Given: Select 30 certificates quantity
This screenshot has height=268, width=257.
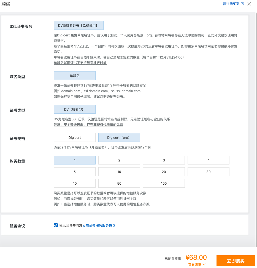Looking at the screenshot, I should point(209,172).
